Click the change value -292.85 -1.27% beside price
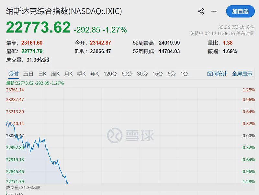Screen dimensions: 259x195 pyautogui.click(x=100, y=30)
